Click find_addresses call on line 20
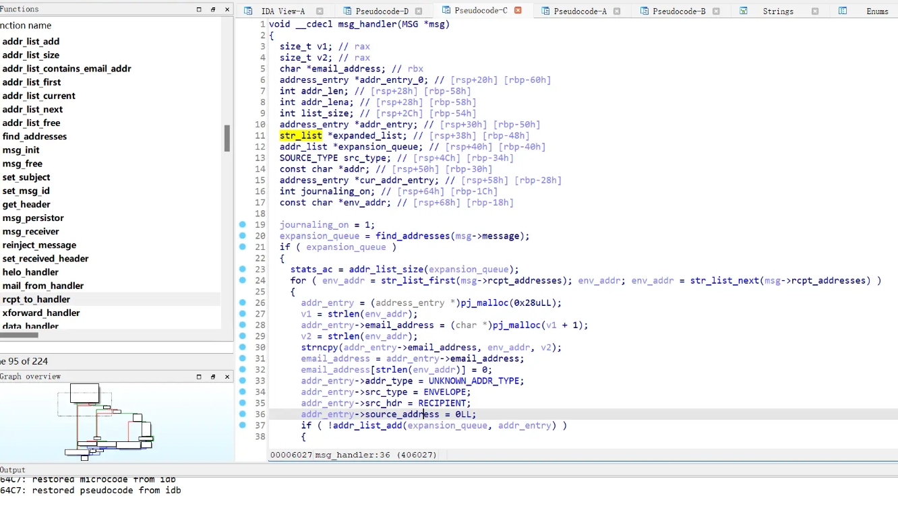Image resolution: width=898 pixels, height=508 pixels. 413,236
